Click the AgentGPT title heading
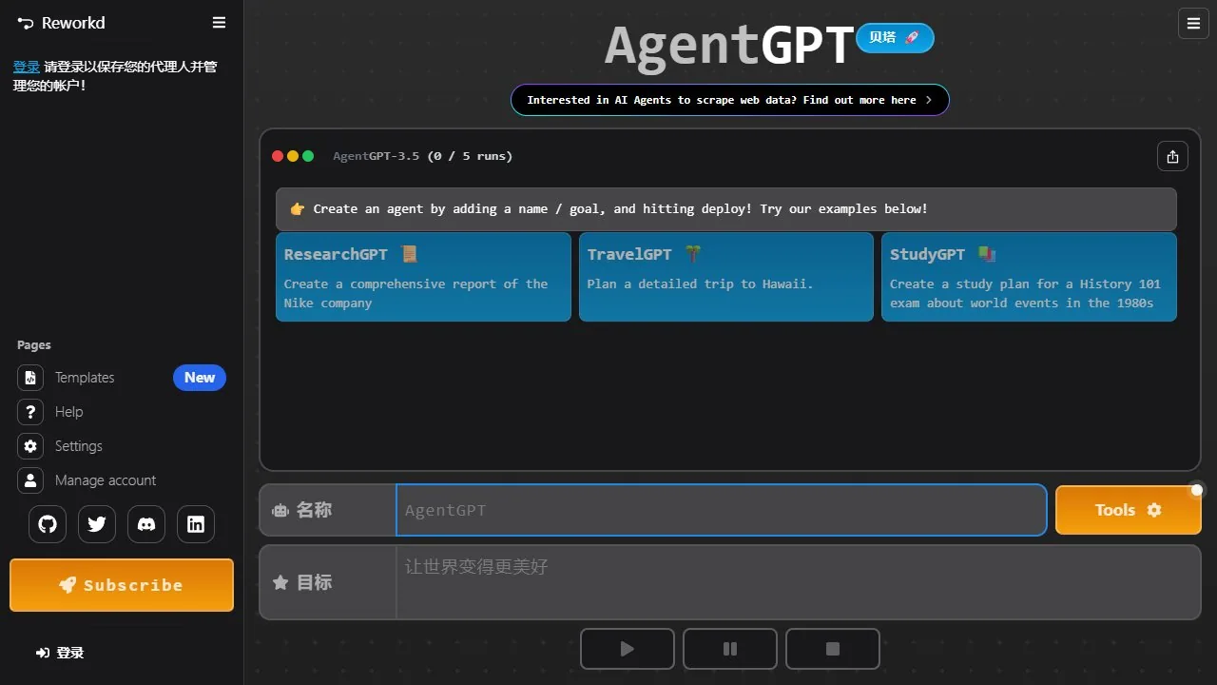 [730, 46]
